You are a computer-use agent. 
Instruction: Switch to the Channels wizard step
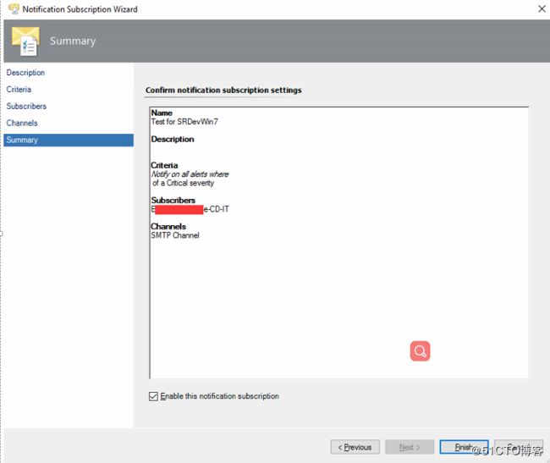click(22, 123)
